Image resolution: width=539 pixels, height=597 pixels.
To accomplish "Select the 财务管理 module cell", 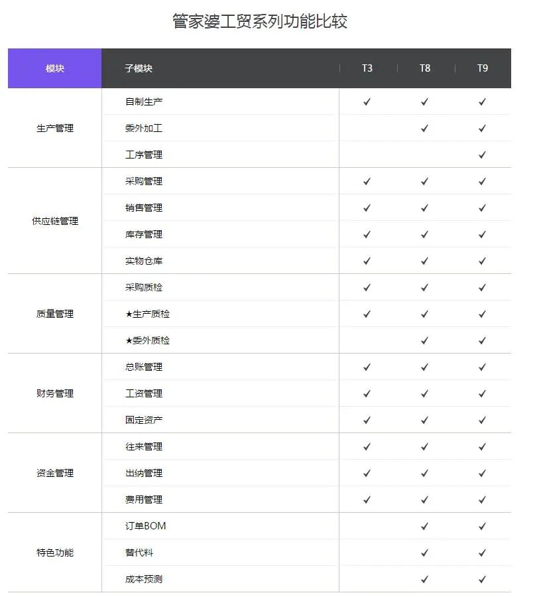I will pyautogui.click(x=55, y=393).
